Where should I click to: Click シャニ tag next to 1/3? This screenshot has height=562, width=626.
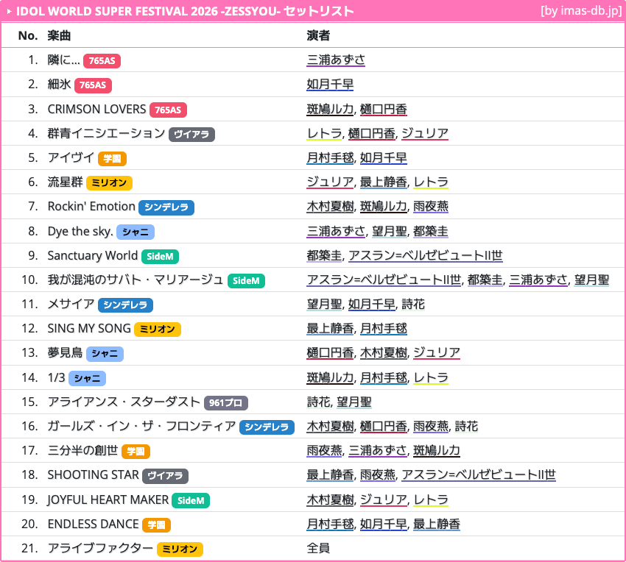(x=87, y=378)
